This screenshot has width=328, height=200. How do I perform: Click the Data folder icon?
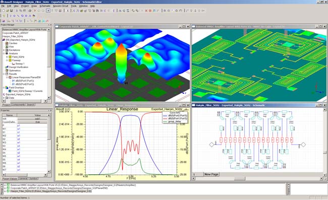tap(7, 98)
